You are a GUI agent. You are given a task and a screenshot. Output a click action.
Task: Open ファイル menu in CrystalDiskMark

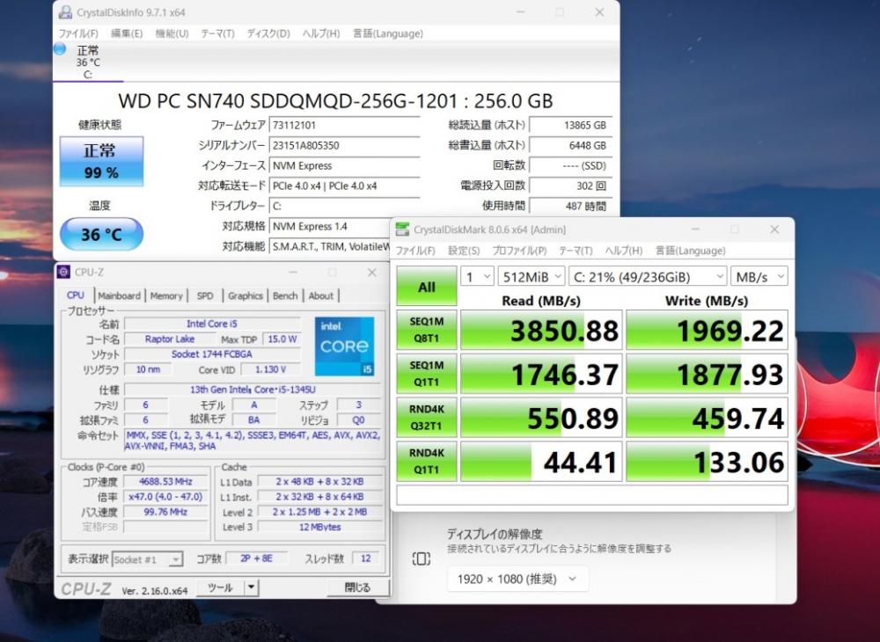point(415,251)
